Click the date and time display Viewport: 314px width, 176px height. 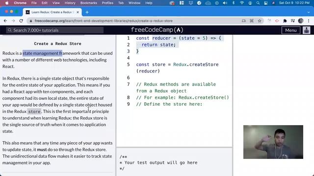(294, 3)
